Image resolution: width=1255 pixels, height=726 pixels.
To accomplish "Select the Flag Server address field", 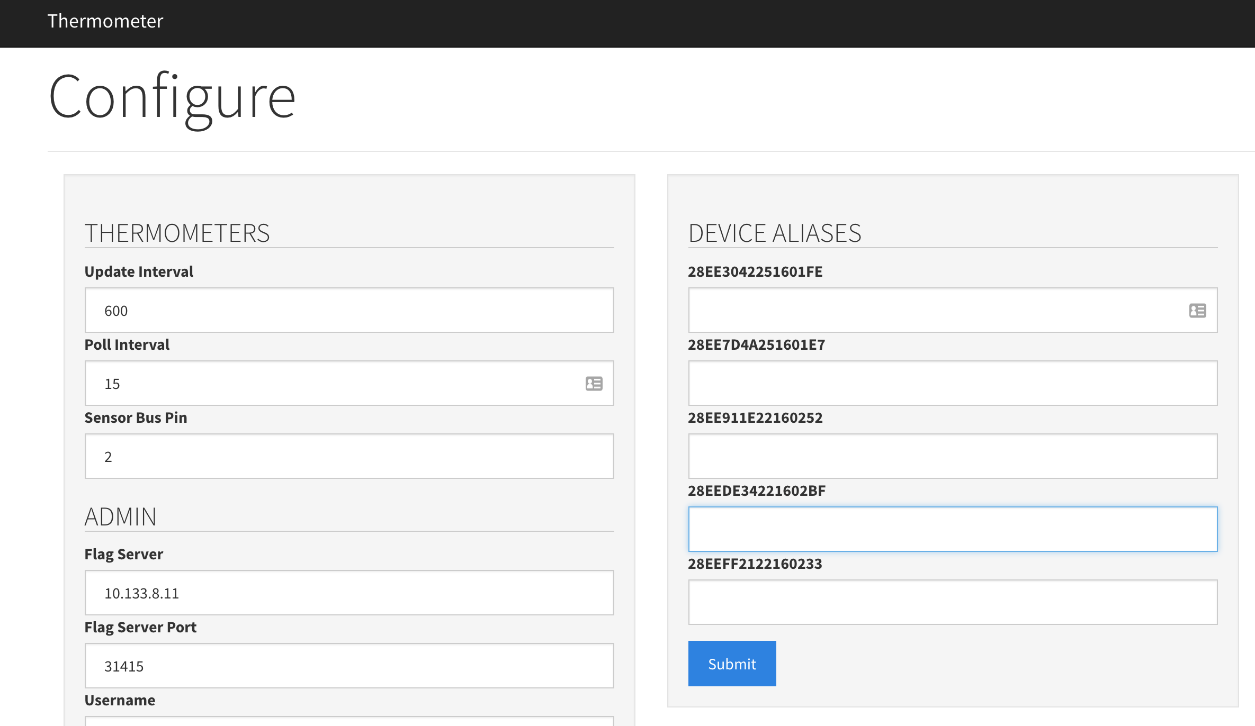I will click(x=348, y=593).
